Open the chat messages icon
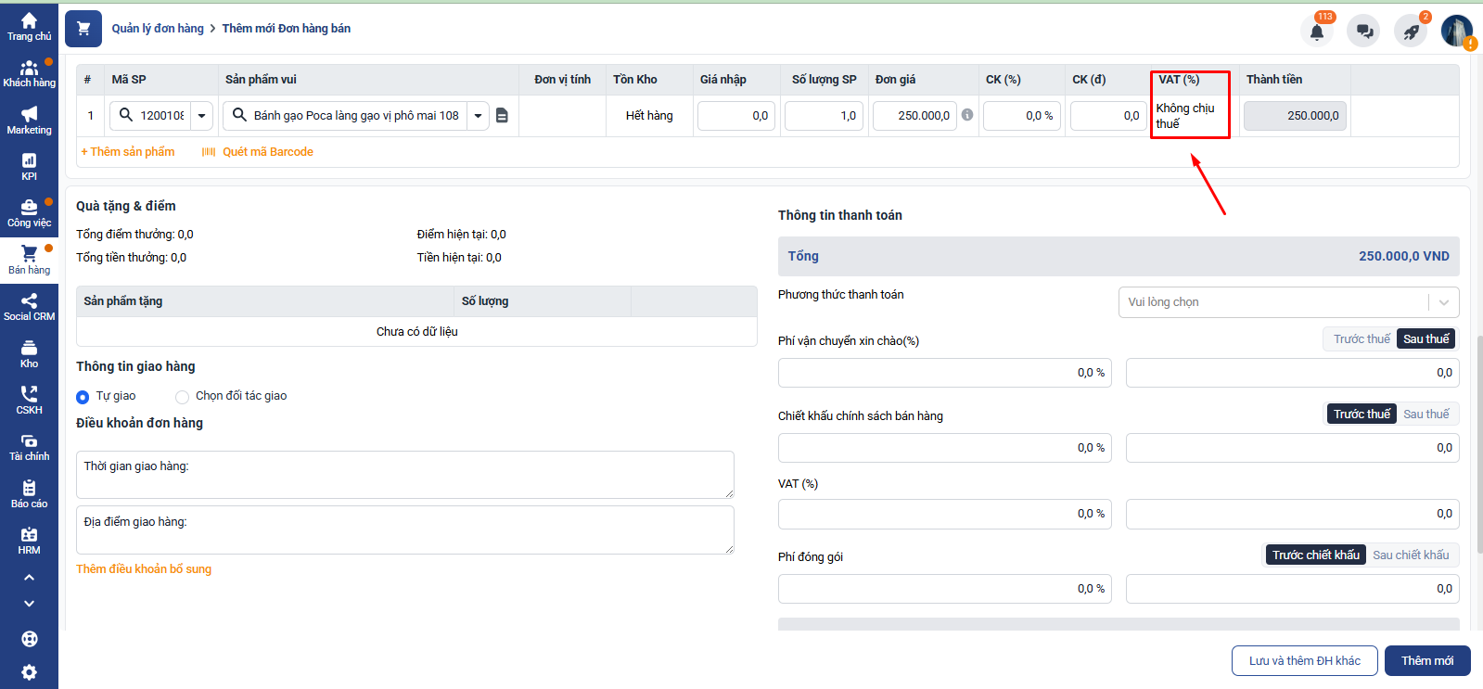The height and width of the screenshot is (689, 1483). pyautogui.click(x=1364, y=32)
